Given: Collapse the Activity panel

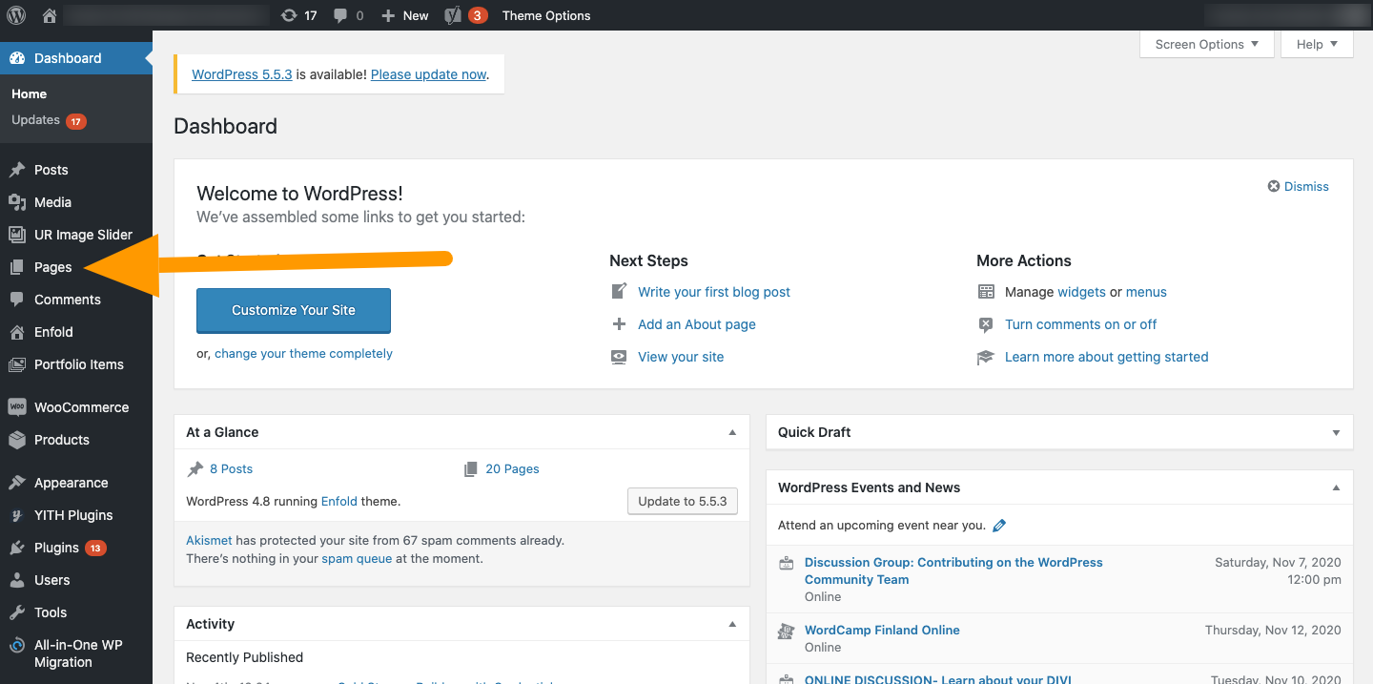Looking at the screenshot, I should (732, 624).
